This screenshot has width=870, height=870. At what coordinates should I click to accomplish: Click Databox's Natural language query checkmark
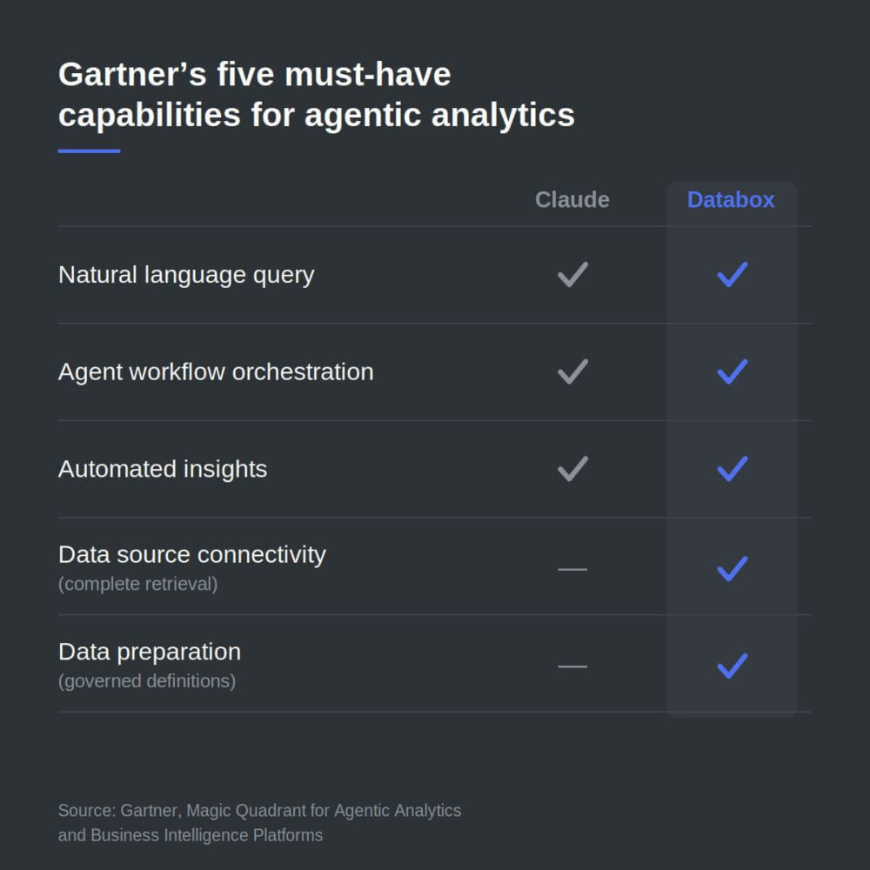pyautogui.click(x=733, y=275)
